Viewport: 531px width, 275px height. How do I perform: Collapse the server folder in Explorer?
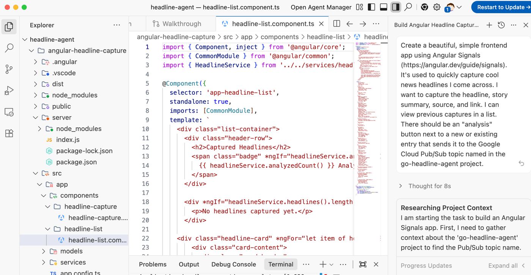click(x=36, y=117)
